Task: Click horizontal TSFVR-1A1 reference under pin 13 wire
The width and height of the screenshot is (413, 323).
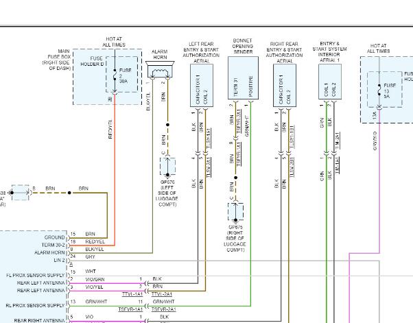Action: point(130,309)
